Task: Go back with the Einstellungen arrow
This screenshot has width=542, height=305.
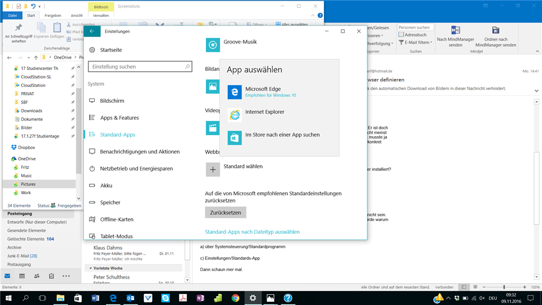Action: point(92,31)
